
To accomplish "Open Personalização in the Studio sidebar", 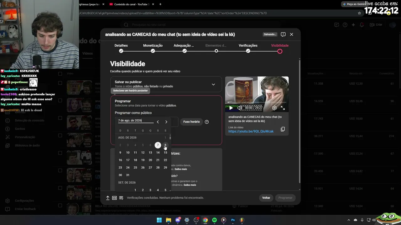I will (25, 137).
